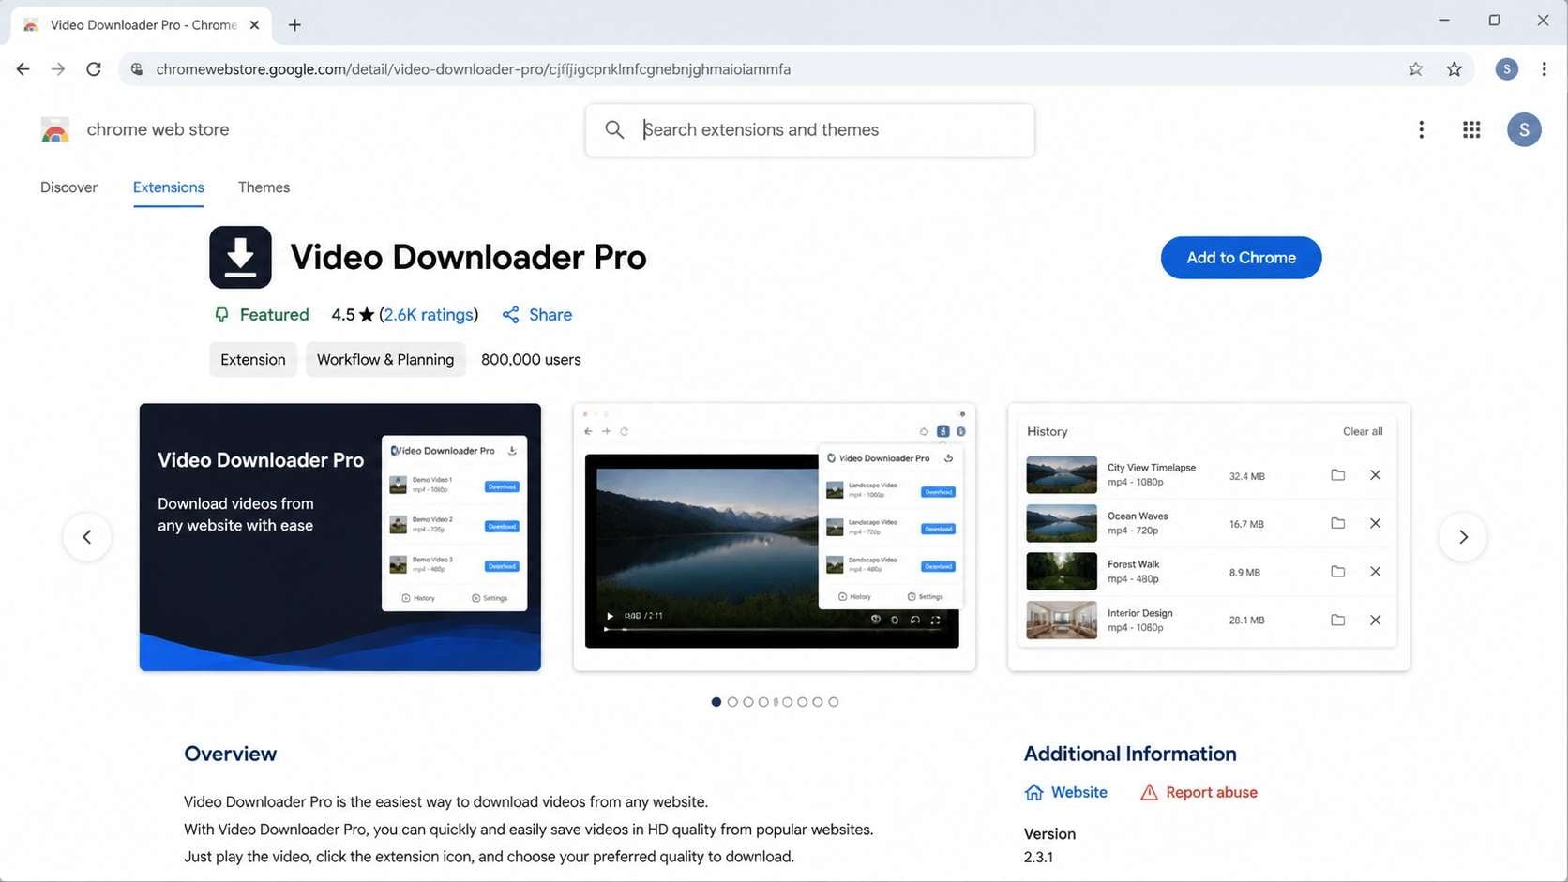Click line 'Video Downloader Pro is the easiest way'
Viewport: 1568px width, 882px height.
click(445, 802)
